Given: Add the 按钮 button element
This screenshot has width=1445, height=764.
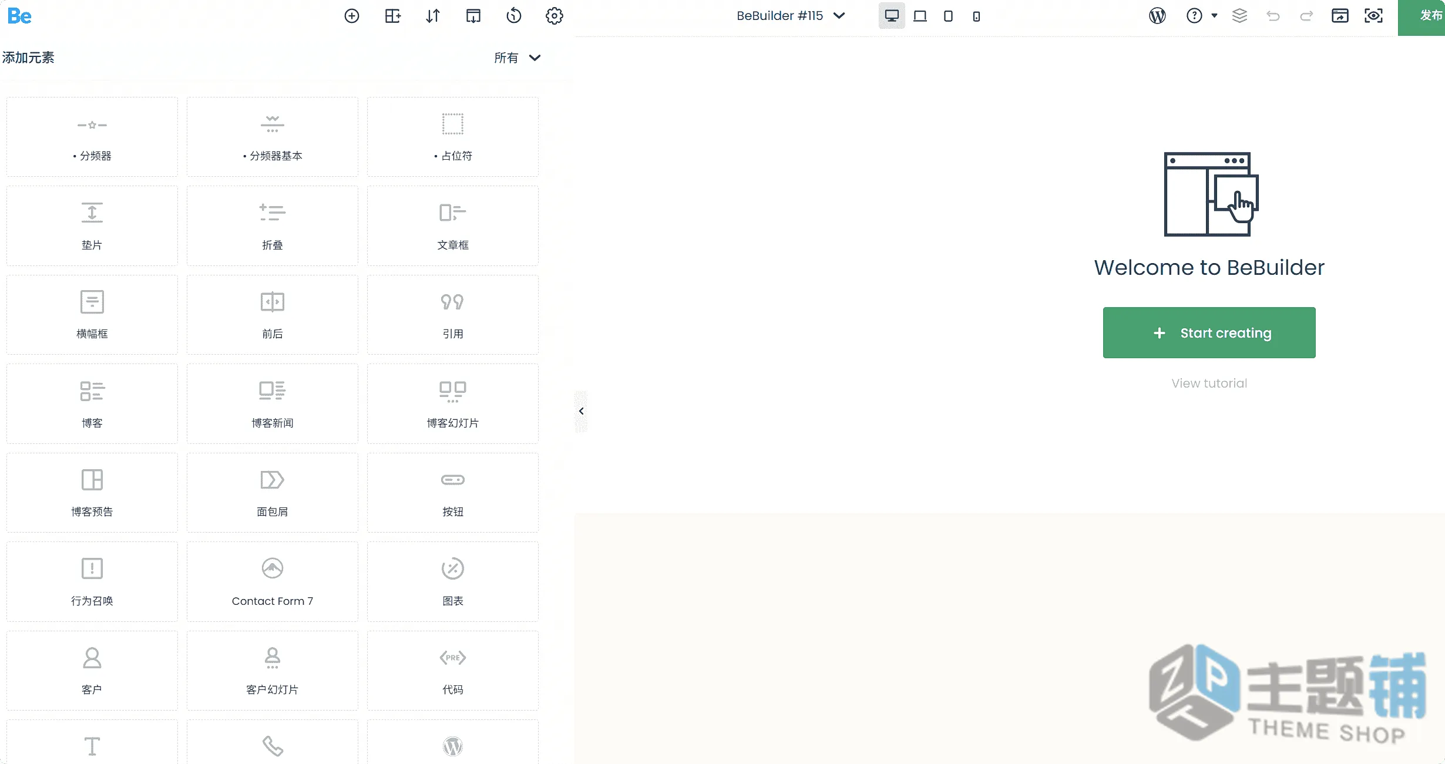Looking at the screenshot, I should point(453,493).
